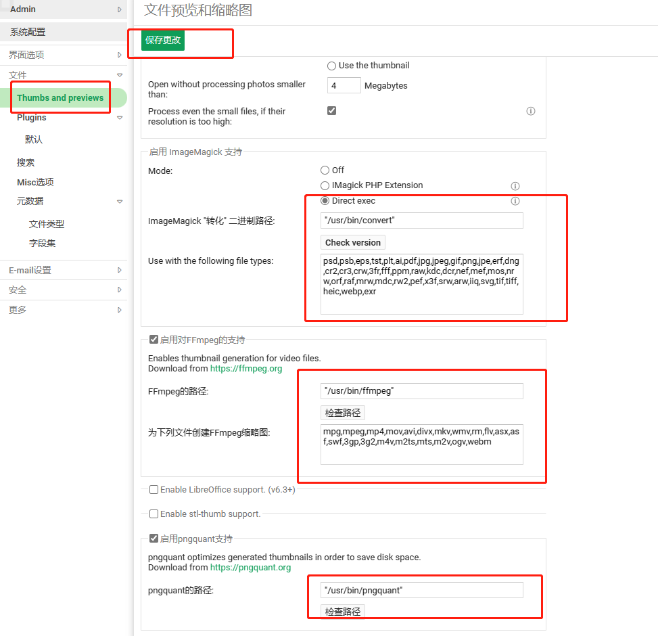The image size is (658, 636).
Task: Click the 保存更改 button
Action: pos(163,40)
